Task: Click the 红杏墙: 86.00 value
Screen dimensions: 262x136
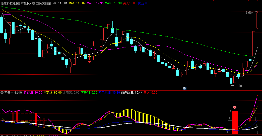Action: 33,93
